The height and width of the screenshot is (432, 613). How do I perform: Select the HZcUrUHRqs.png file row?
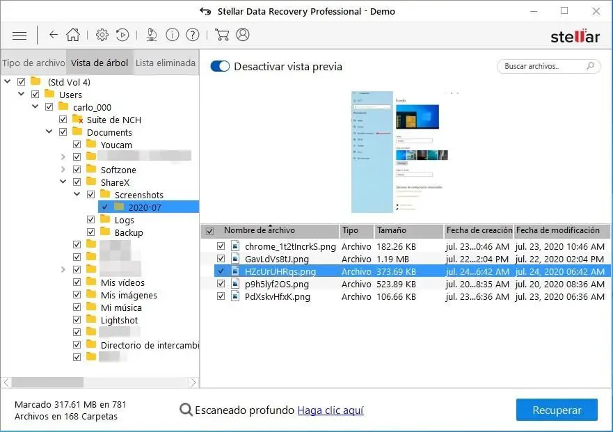(x=412, y=271)
